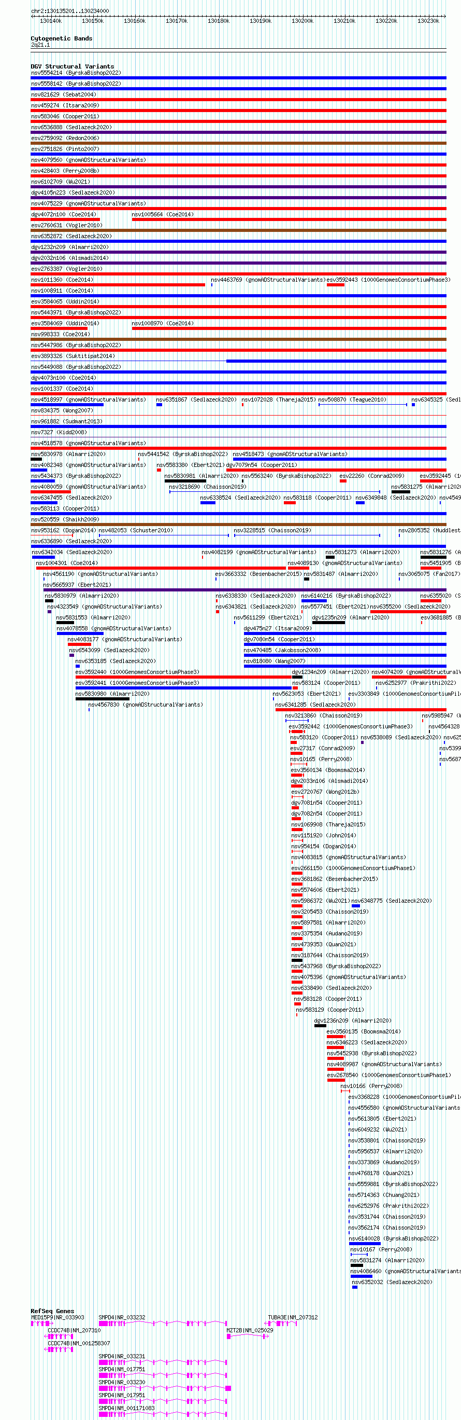Click the 2q21.1 band label

[40, 45]
